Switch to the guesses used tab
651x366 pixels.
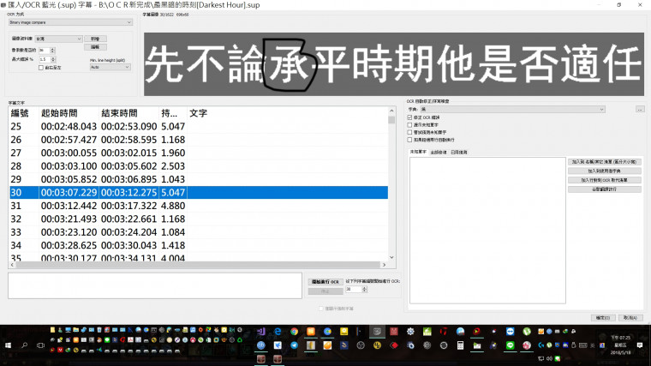(459, 153)
